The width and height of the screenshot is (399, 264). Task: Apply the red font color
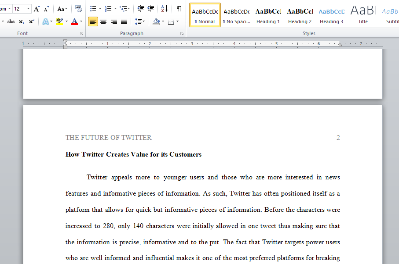(x=74, y=21)
